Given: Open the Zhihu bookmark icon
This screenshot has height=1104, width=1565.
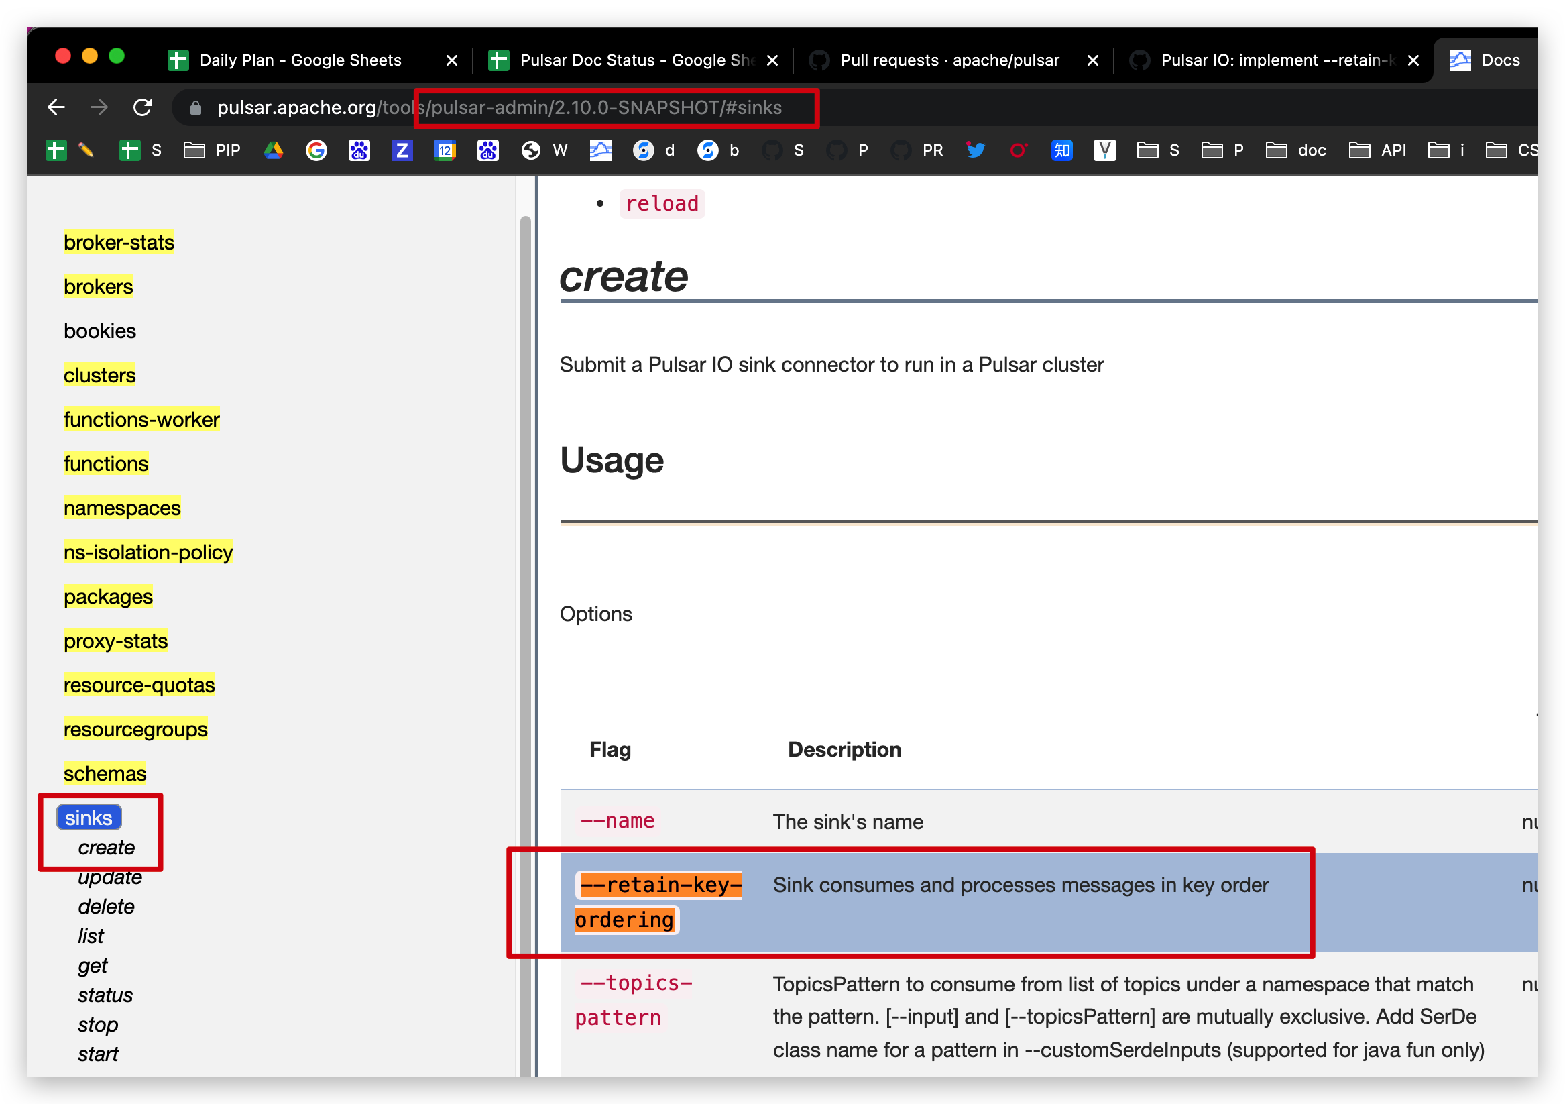Looking at the screenshot, I should 1061,150.
